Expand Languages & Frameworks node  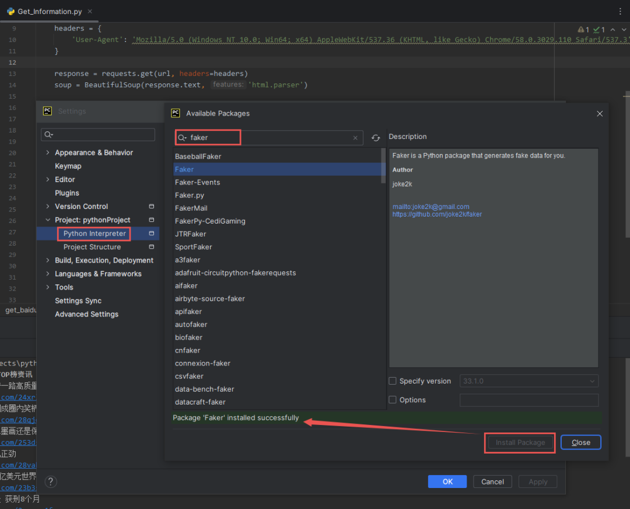(48, 274)
